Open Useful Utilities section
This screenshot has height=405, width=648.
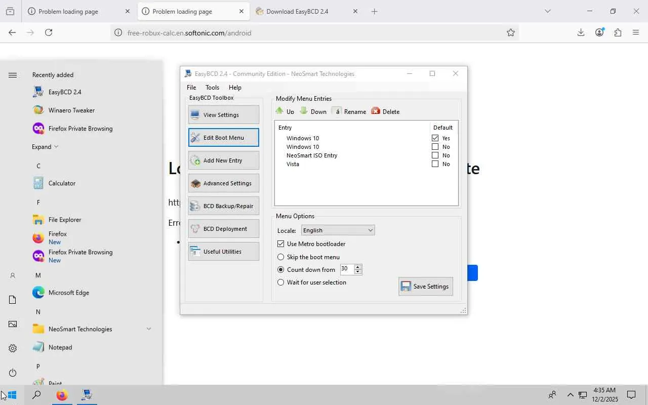[223, 252]
